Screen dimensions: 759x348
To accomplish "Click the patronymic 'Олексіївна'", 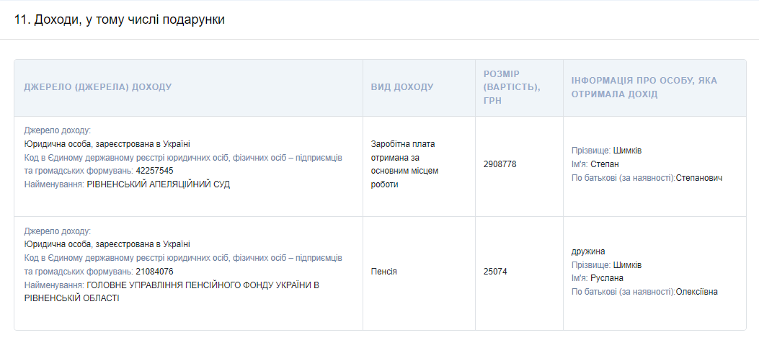I will tap(696, 291).
